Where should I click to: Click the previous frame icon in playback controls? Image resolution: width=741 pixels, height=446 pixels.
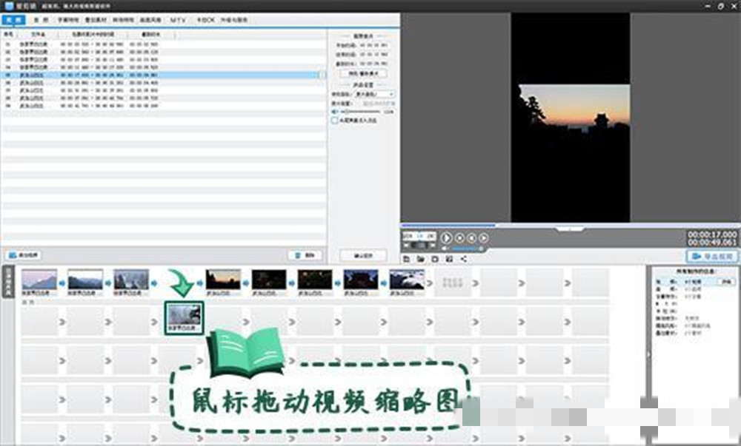click(x=471, y=238)
